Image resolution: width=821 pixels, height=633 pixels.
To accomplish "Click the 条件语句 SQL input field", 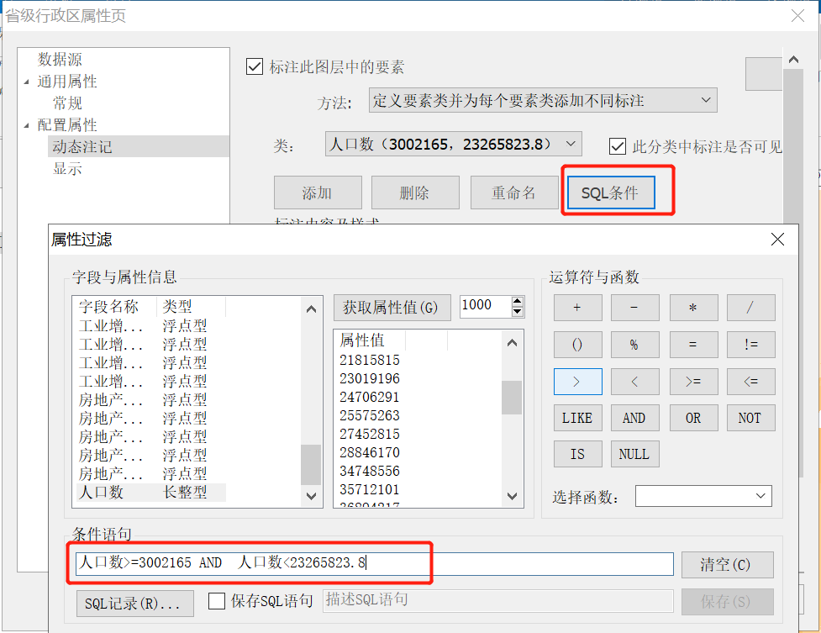I will (x=374, y=563).
